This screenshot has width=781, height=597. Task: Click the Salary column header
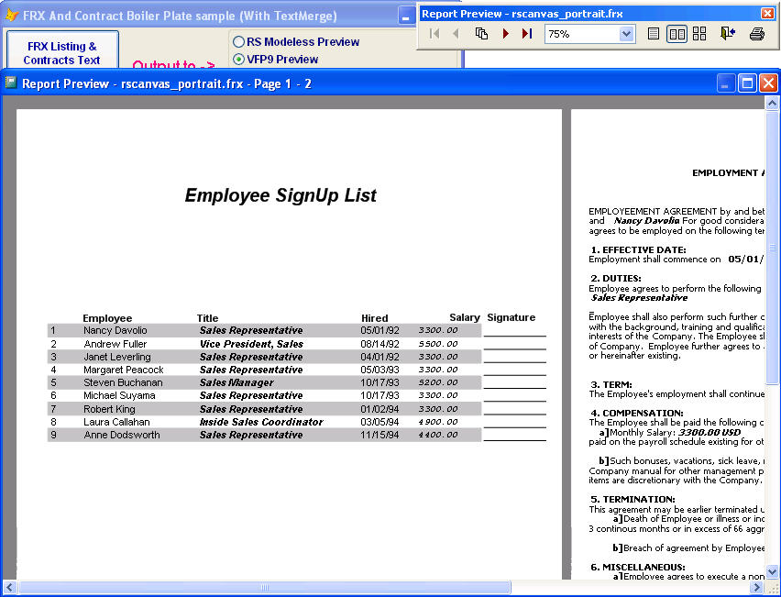pos(464,317)
